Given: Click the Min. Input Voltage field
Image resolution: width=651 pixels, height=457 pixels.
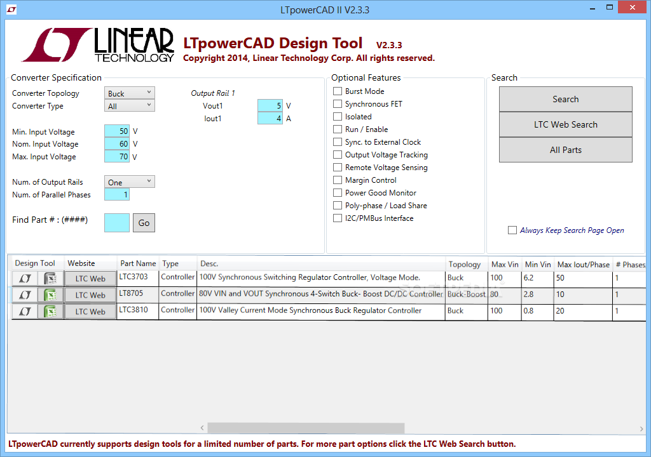Looking at the screenshot, I should [117, 131].
